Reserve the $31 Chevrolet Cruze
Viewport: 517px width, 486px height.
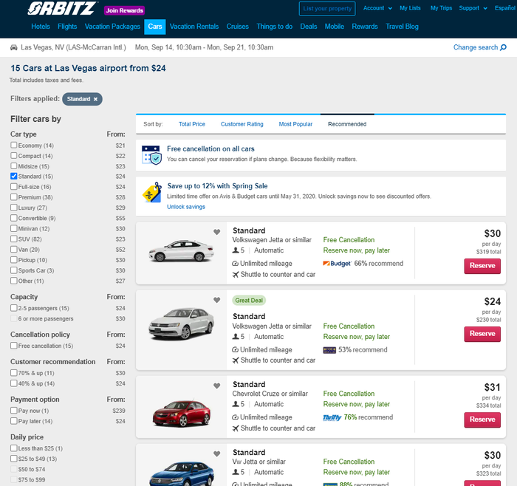(482, 420)
